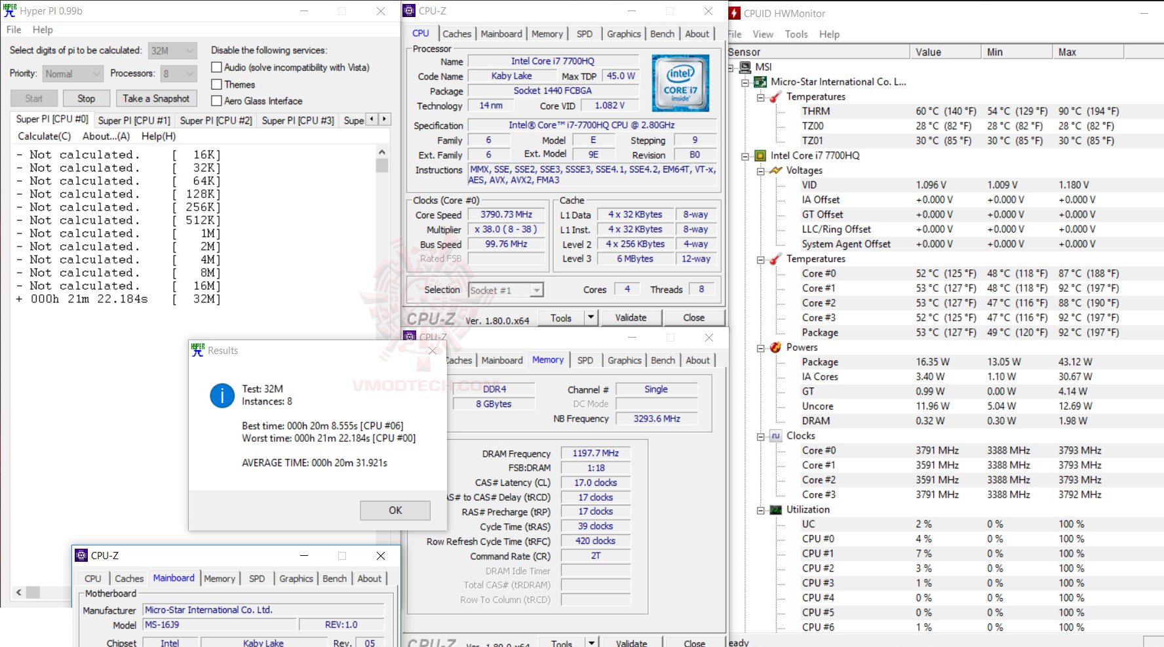
Task: Click the Powers flame icon in HWMonitor
Action: 775,347
